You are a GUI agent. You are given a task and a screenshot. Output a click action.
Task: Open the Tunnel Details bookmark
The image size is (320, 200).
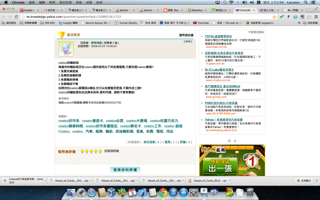[125, 23]
